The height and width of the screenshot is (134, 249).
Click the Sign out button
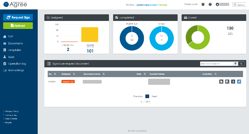(239, 5)
